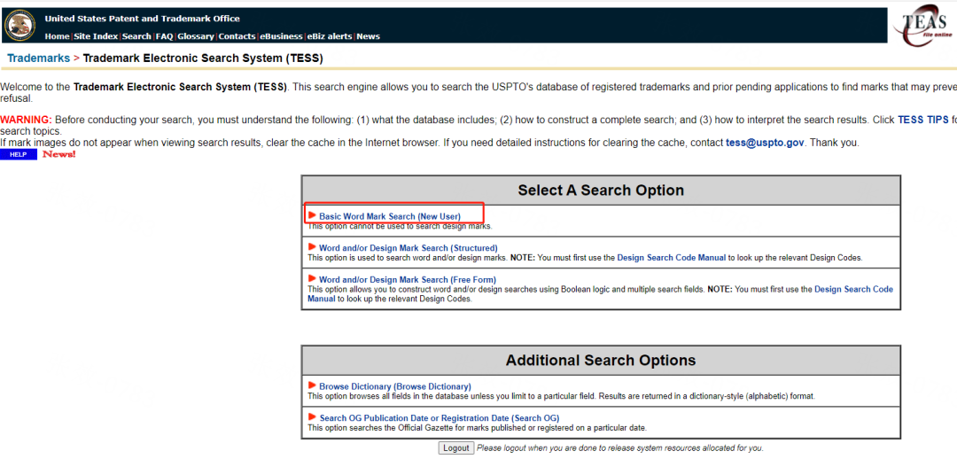Click the Trademarks breadcrumb link
Viewport: 957px width, 459px height.
(38, 58)
